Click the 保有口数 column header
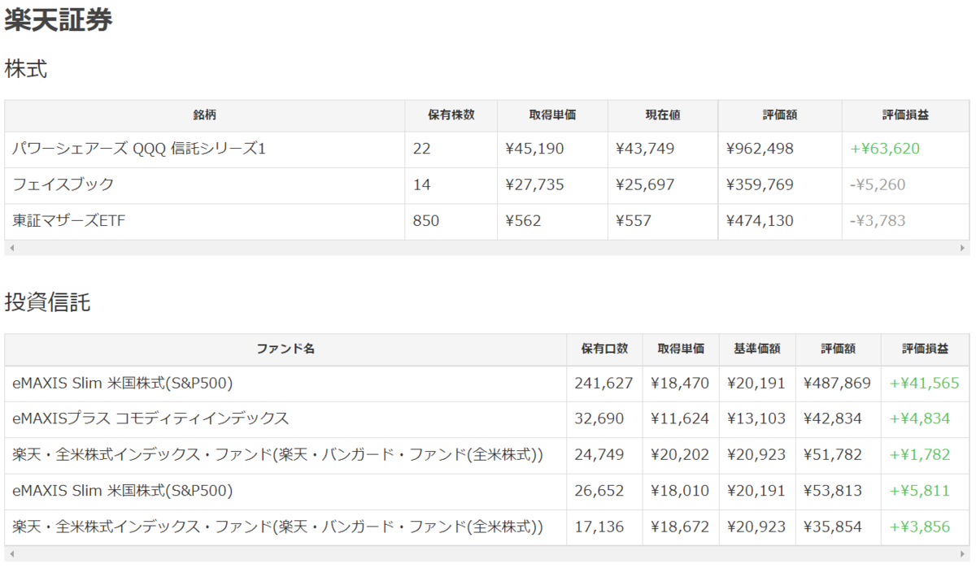 pyautogui.click(x=604, y=349)
